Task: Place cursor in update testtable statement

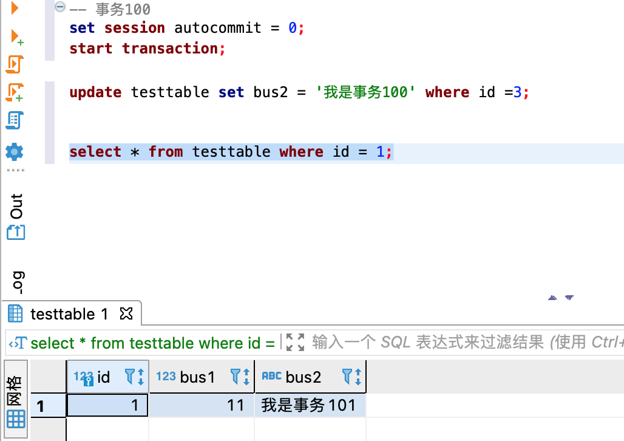Action: tap(299, 92)
